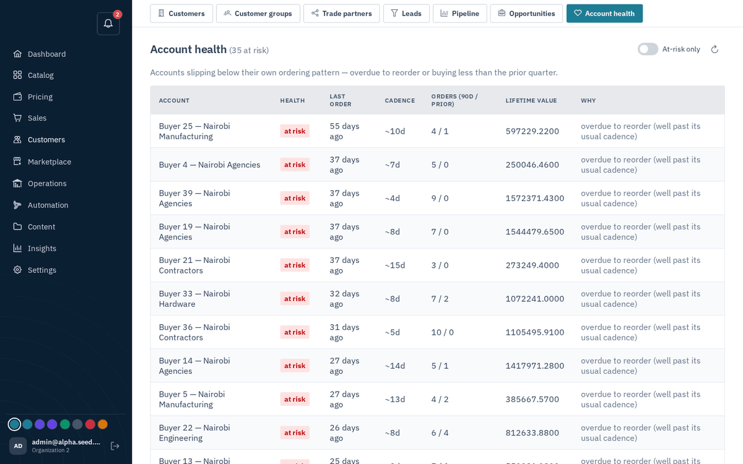Select the gray theme color swatch
The height and width of the screenshot is (464, 743).
[77, 424]
